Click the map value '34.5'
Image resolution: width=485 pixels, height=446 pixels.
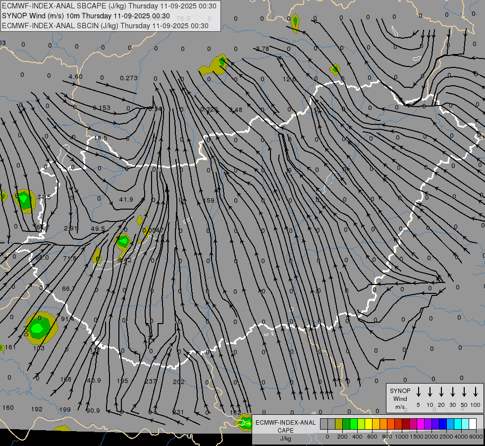[44, 197]
